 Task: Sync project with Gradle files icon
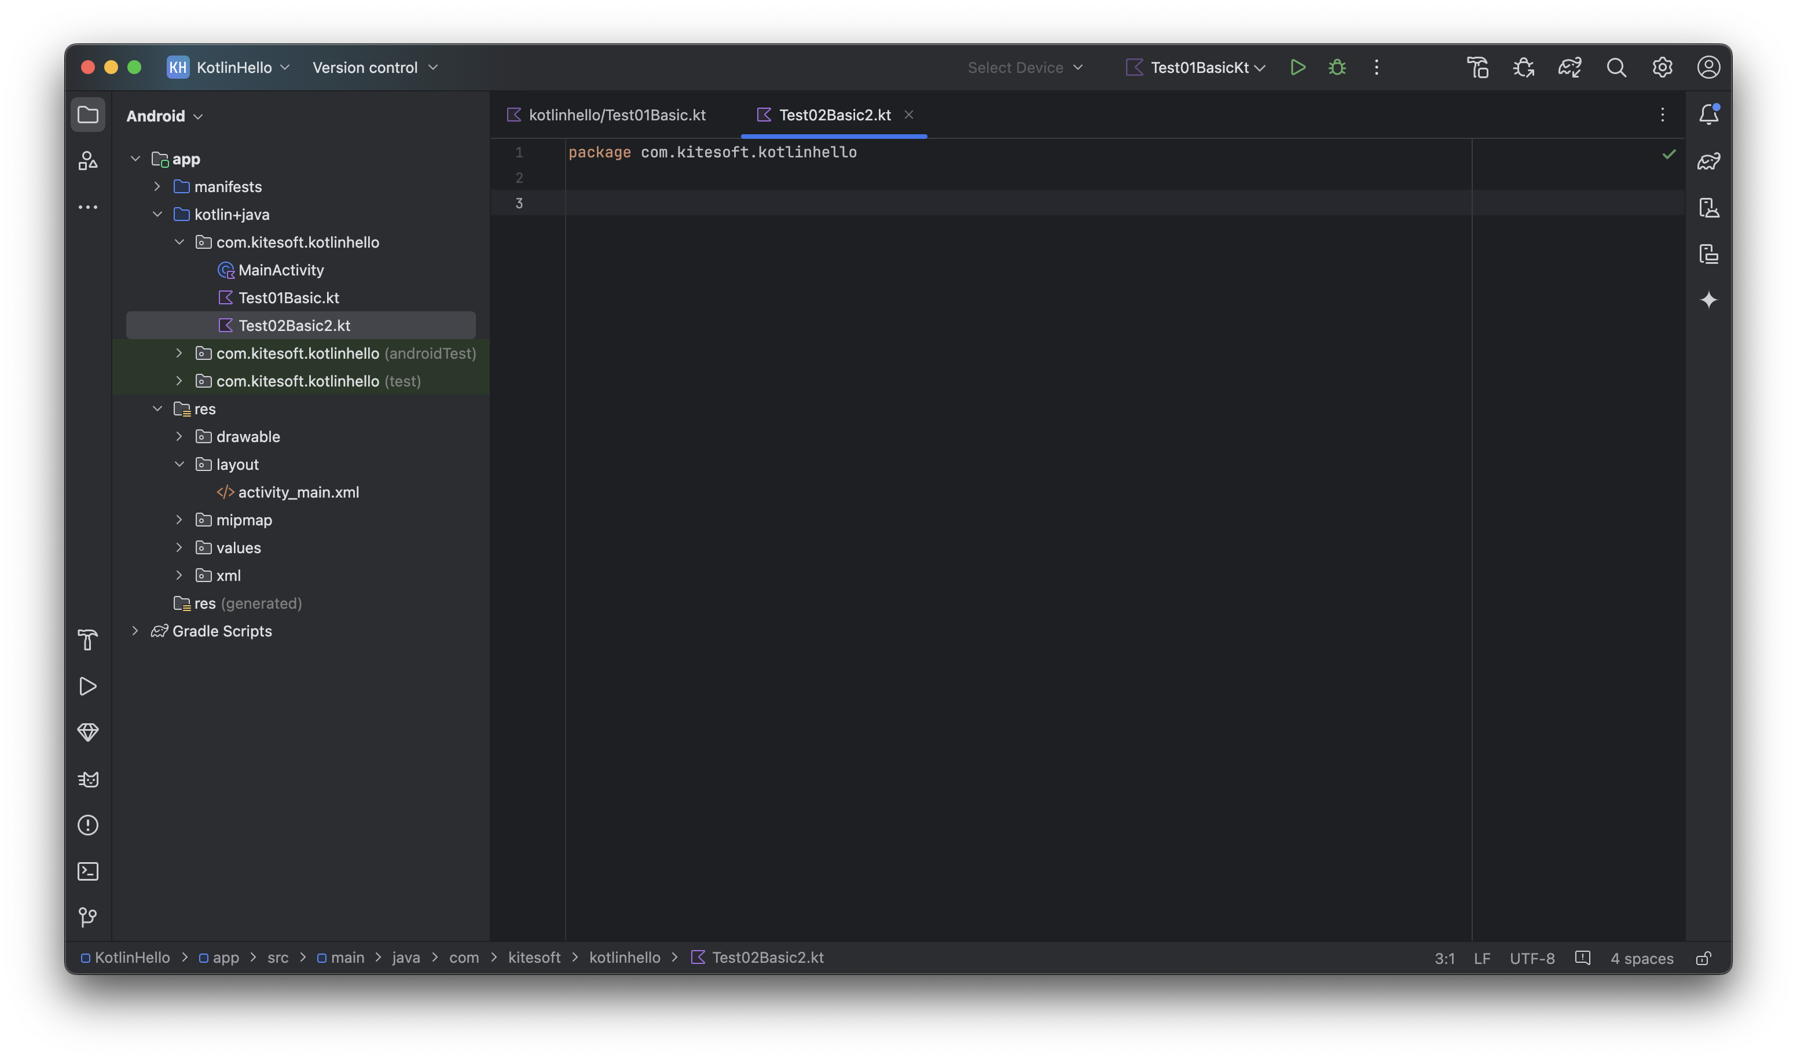pos(1570,67)
